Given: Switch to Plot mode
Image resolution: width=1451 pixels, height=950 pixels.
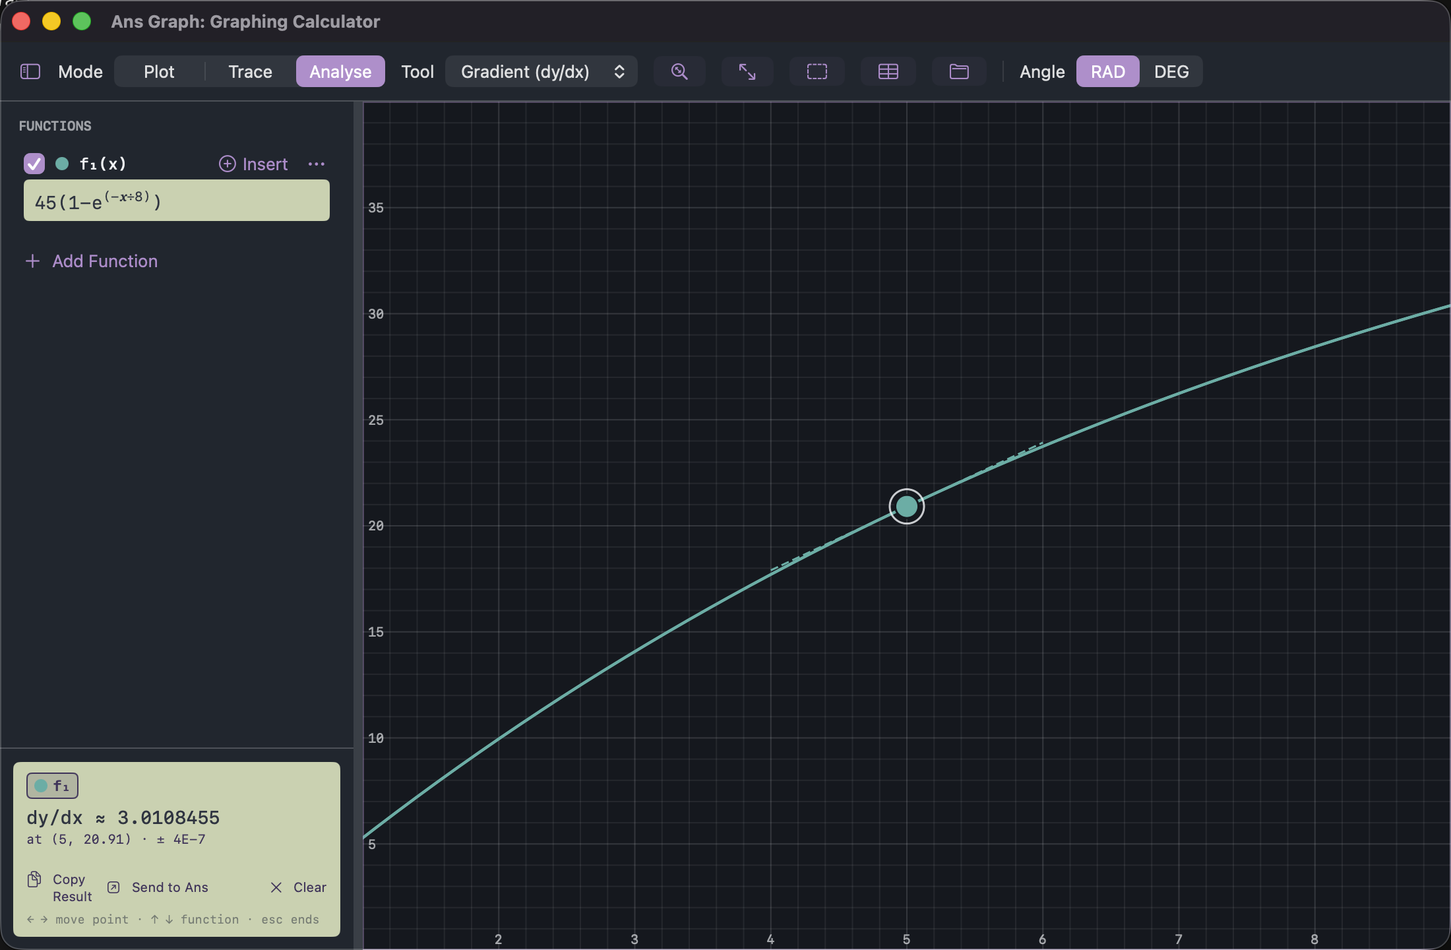Looking at the screenshot, I should [x=159, y=71].
